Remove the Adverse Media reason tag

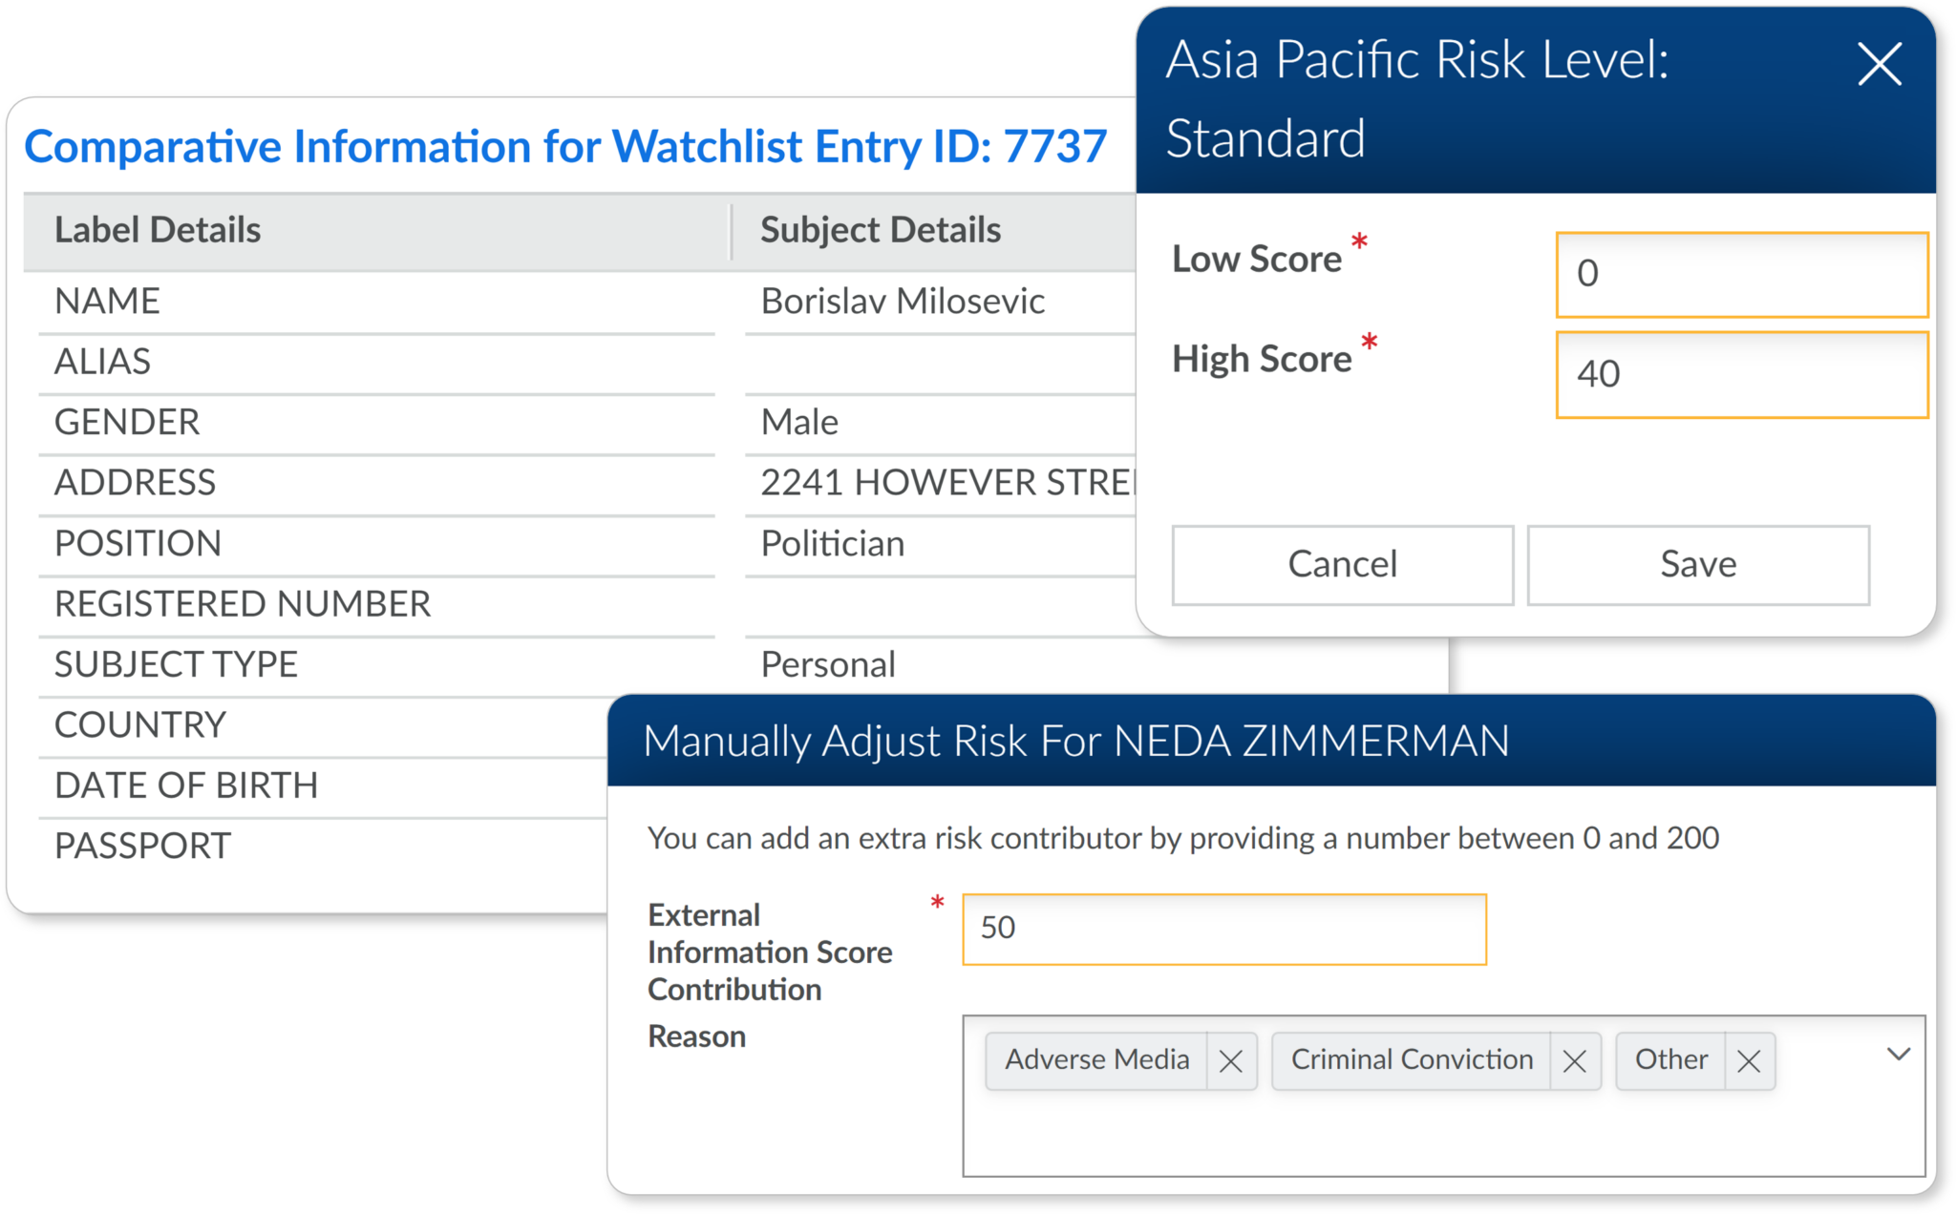(x=1230, y=1060)
